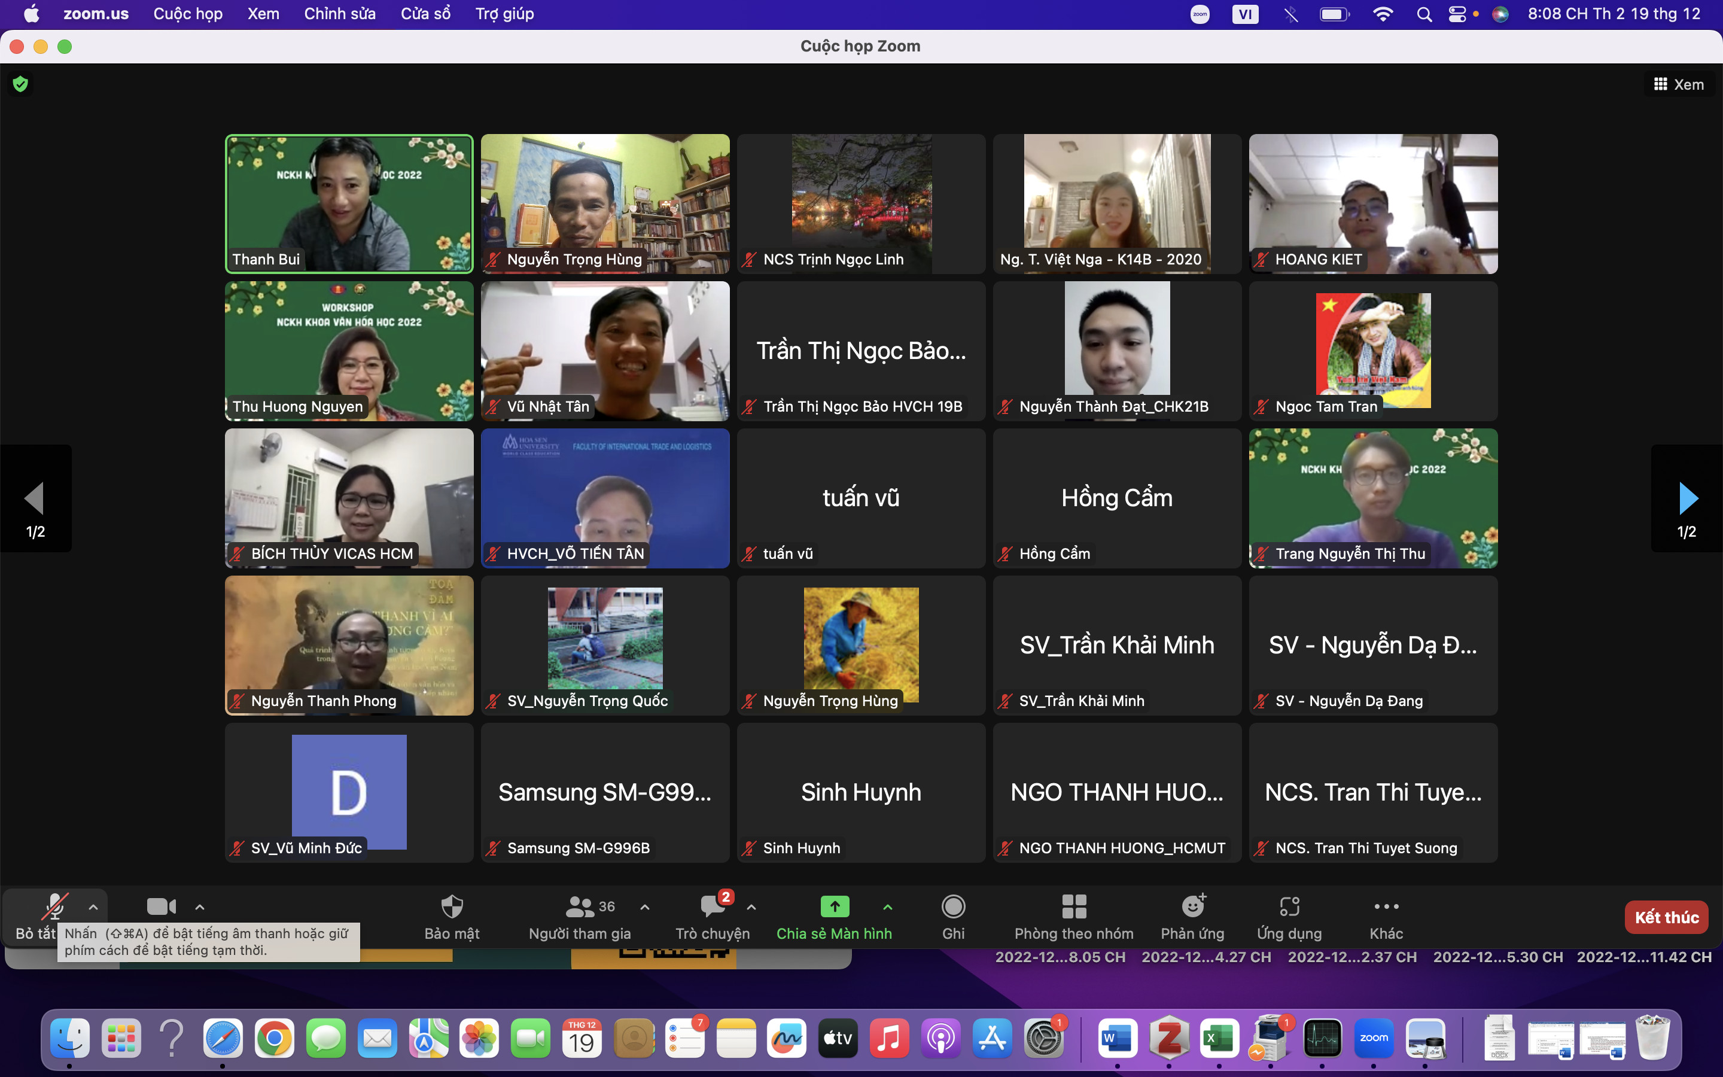Unmute microphone with Bỏ tắt tiếng
1723x1077 pixels.
click(55, 917)
